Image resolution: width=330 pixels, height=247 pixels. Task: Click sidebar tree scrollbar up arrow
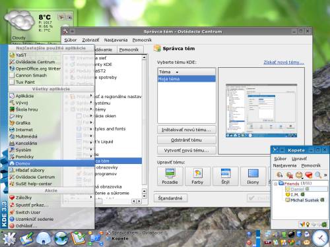pyautogui.click(x=144, y=57)
